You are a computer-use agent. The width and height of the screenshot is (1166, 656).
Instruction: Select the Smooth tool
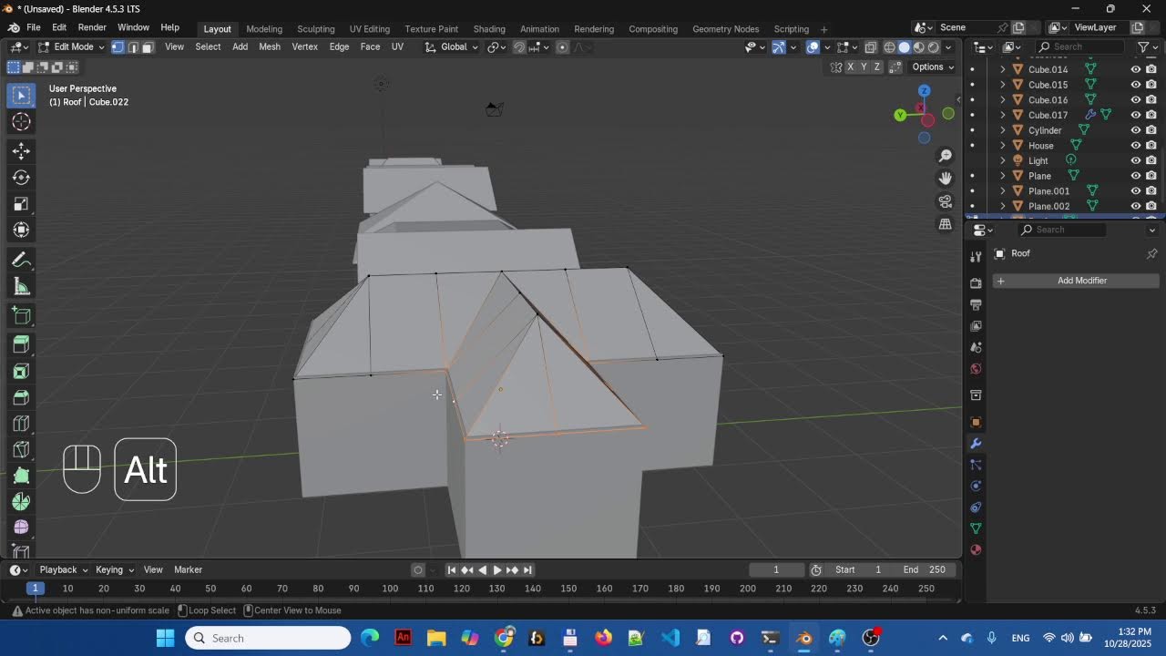coord(21,528)
